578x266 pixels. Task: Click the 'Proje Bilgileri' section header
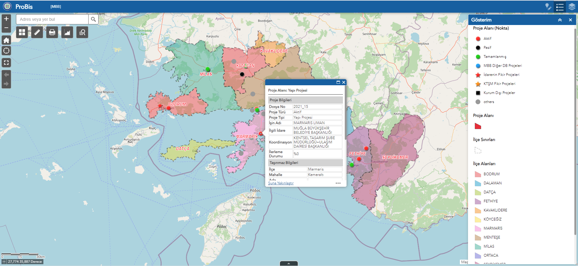point(306,100)
